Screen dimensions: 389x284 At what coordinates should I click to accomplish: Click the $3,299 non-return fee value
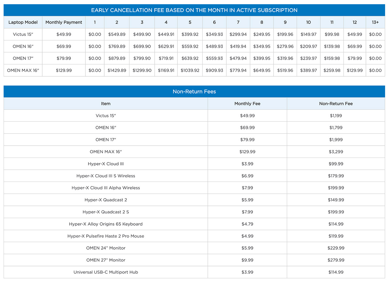coord(336,152)
